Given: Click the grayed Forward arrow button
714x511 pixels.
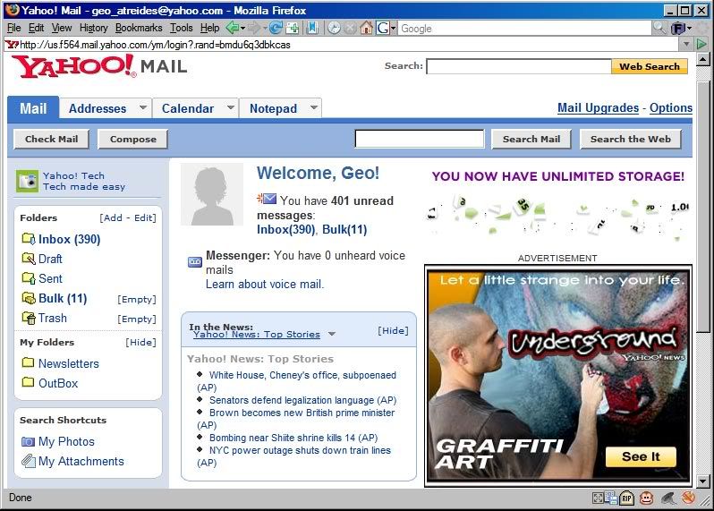Looking at the screenshot, I should 254,29.
